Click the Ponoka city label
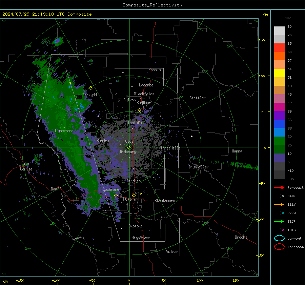Screen dimensions: 305x285 click(x=155, y=70)
